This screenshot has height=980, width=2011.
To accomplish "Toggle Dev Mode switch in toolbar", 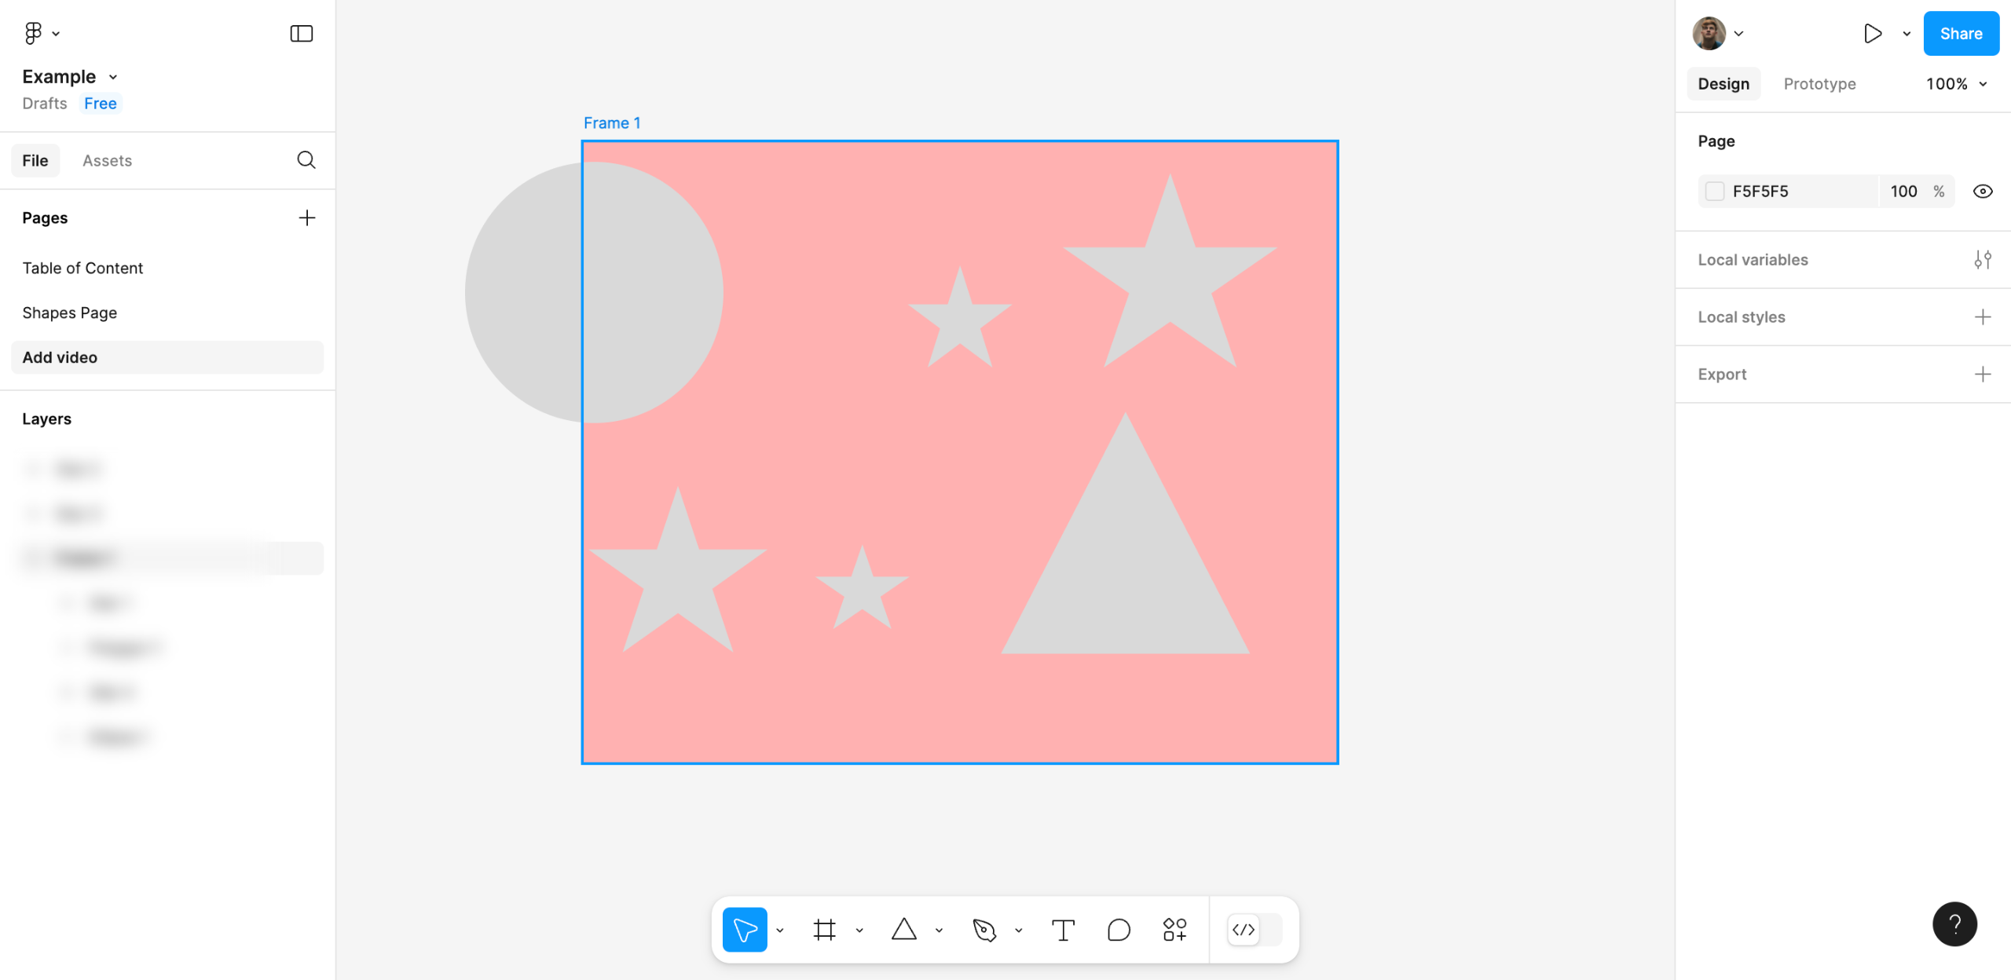I will (x=1255, y=930).
